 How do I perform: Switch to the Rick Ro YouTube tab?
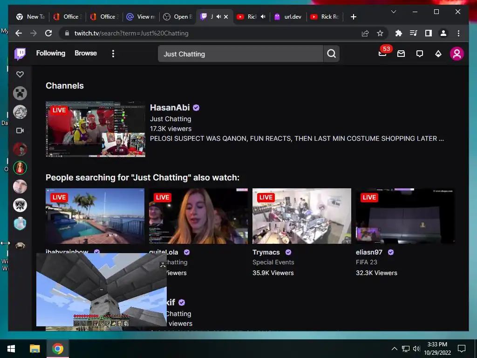pos(325,17)
